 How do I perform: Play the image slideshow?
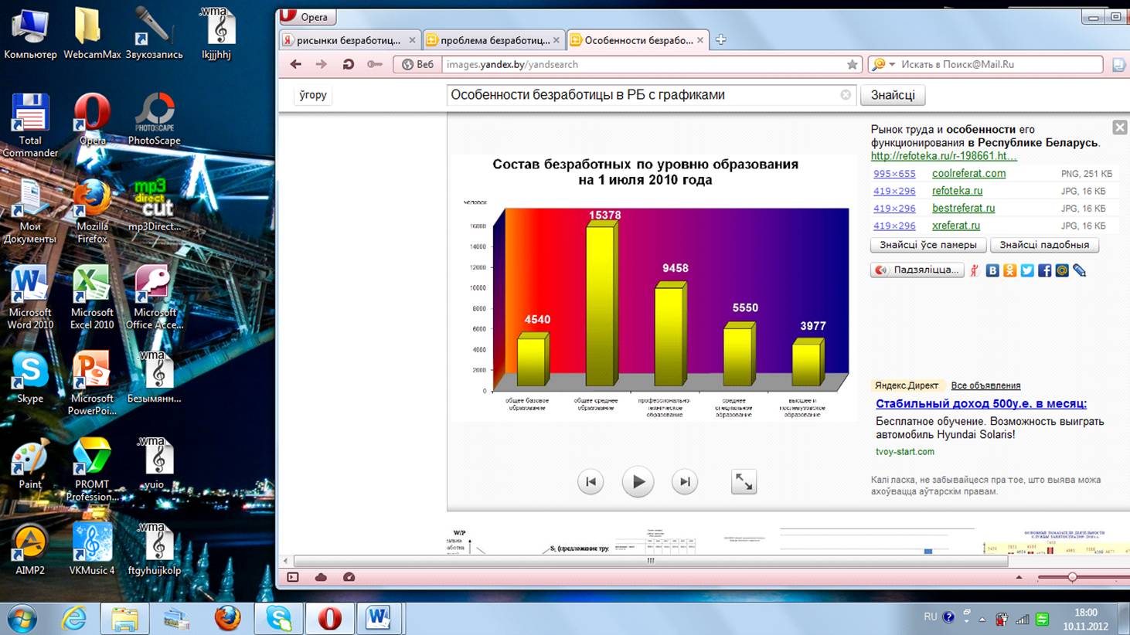click(638, 482)
